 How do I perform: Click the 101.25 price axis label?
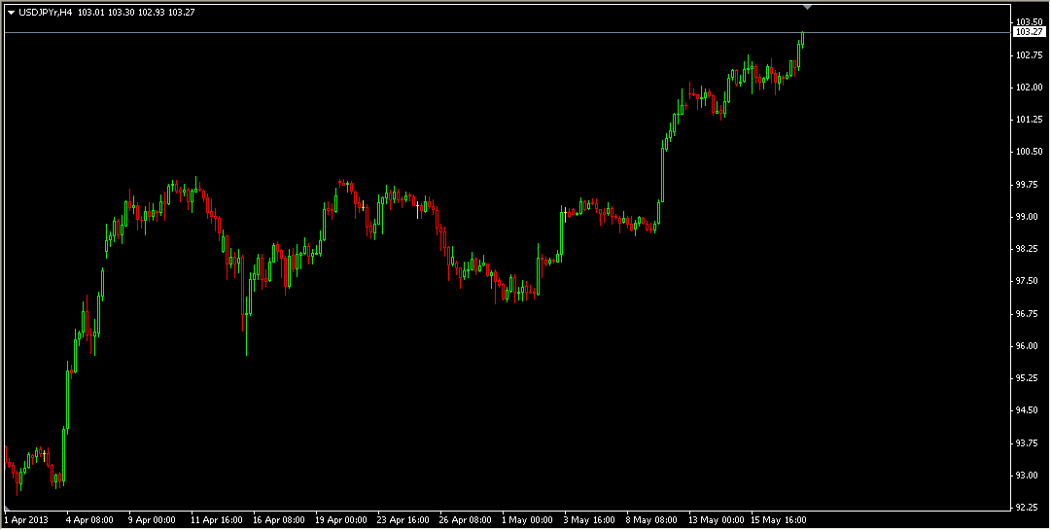(1029, 120)
